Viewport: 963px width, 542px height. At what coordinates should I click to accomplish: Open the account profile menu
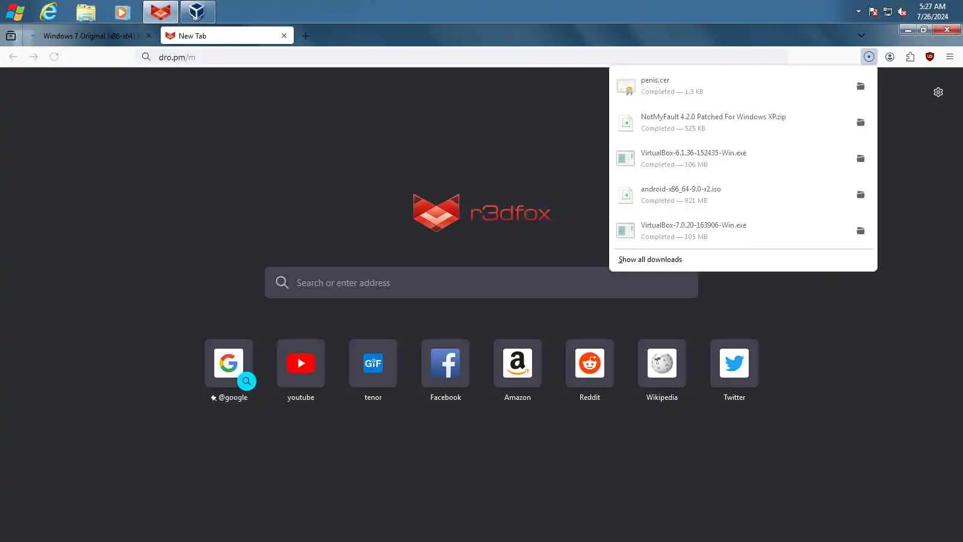[x=890, y=57]
